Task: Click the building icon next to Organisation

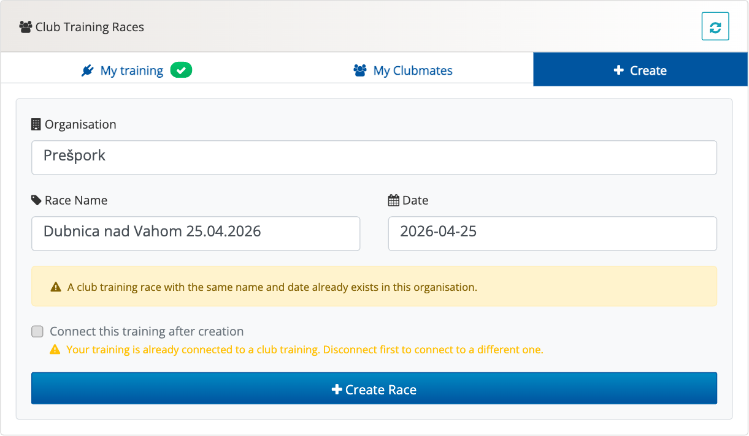Action: [36, 124]
